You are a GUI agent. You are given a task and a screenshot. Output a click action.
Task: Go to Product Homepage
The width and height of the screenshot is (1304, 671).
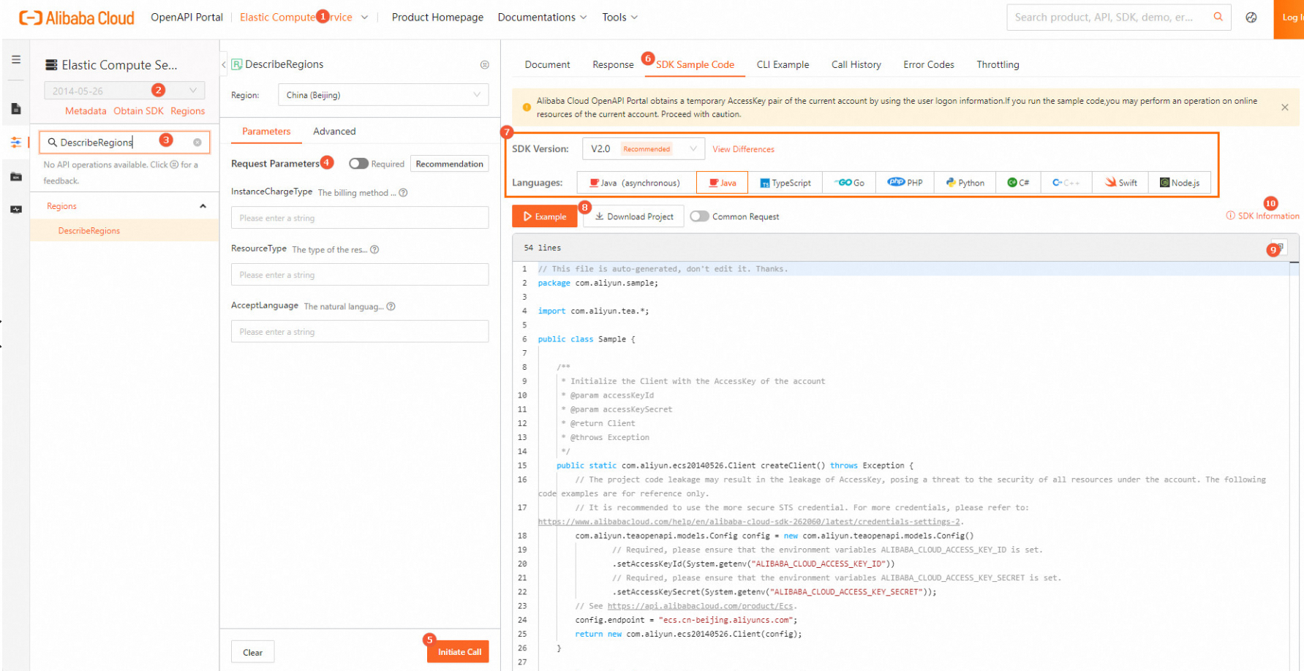pyautogui.click(x=437, y=18)
